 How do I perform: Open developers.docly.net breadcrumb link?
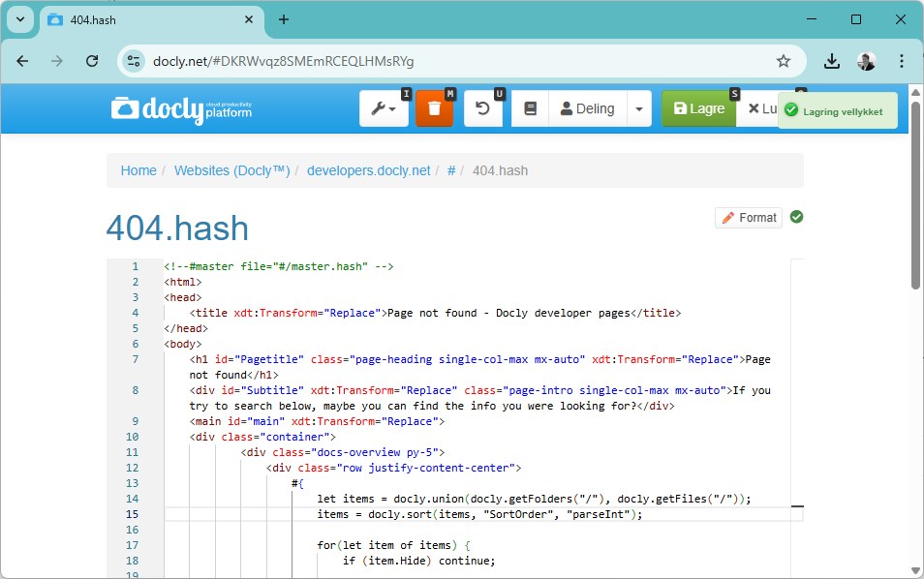(368, 170)
